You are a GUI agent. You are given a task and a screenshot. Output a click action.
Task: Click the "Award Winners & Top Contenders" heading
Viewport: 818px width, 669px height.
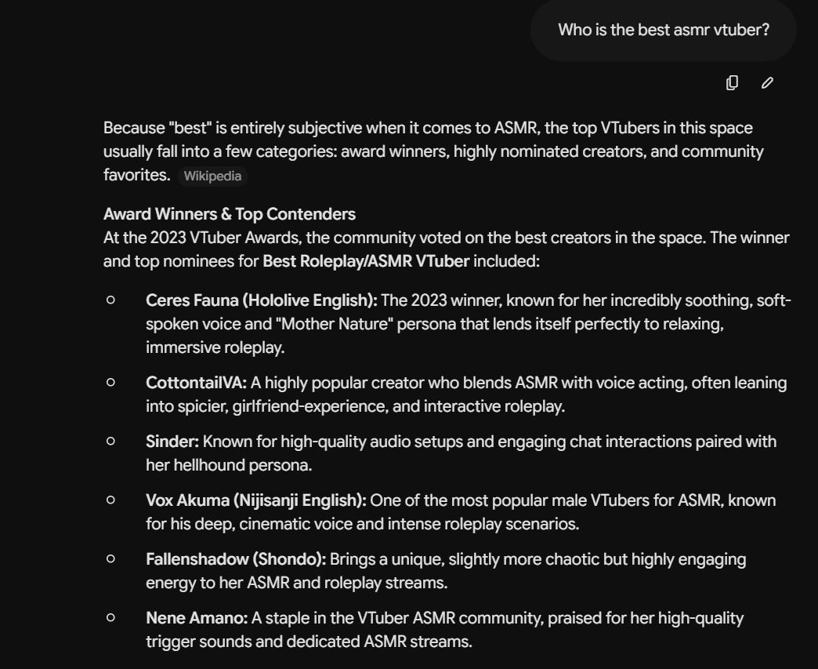(229, 214)
